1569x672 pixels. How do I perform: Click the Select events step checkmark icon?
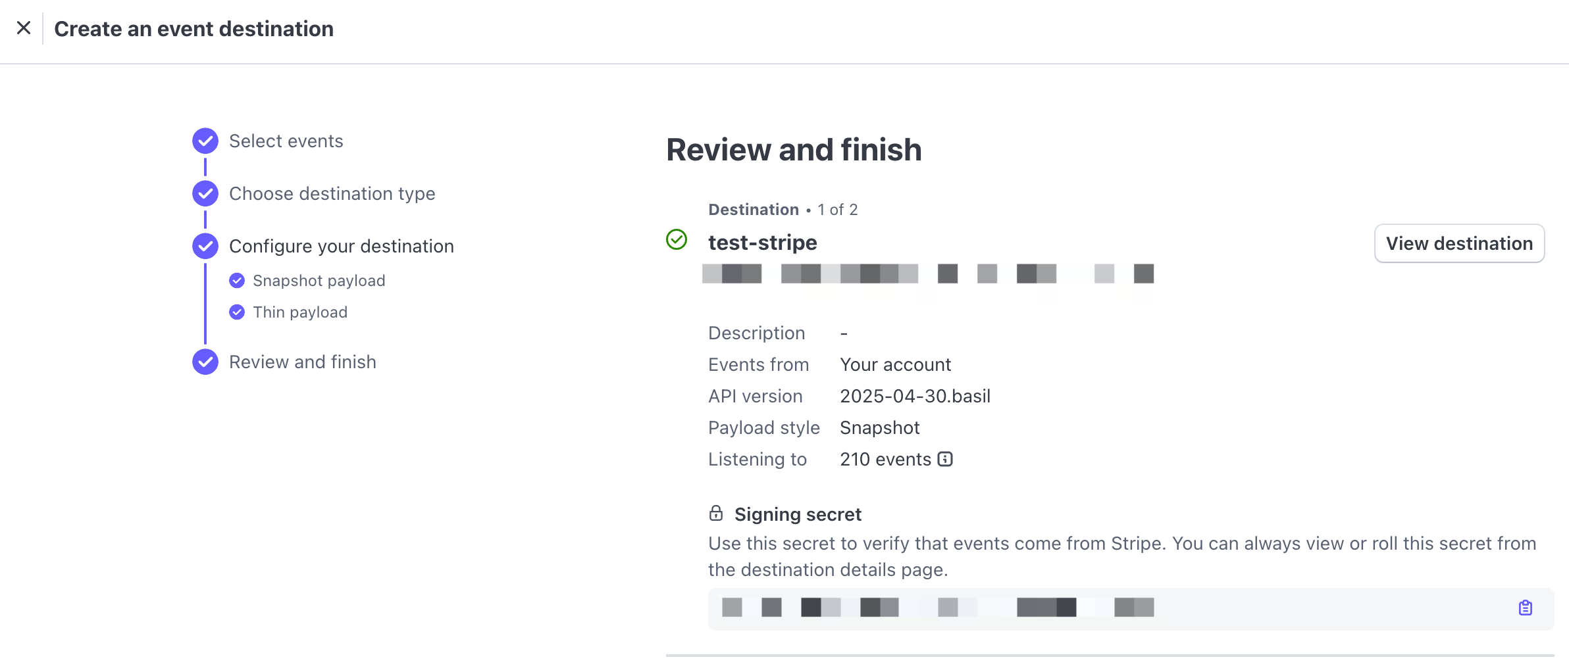click(205, 141)
